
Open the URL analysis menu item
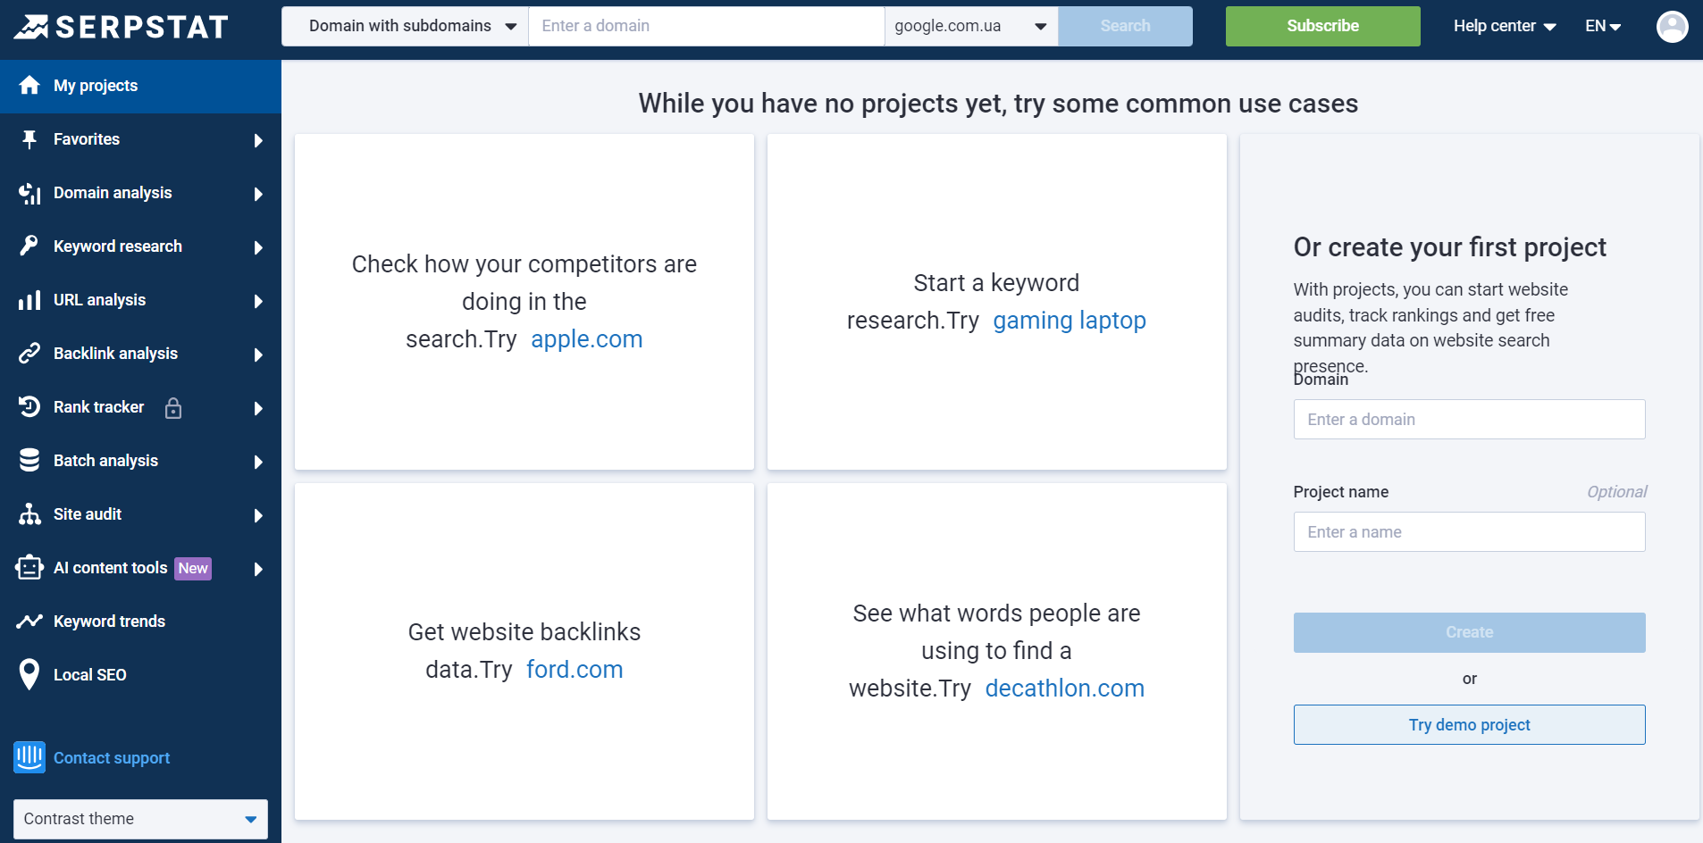point(140,300)
